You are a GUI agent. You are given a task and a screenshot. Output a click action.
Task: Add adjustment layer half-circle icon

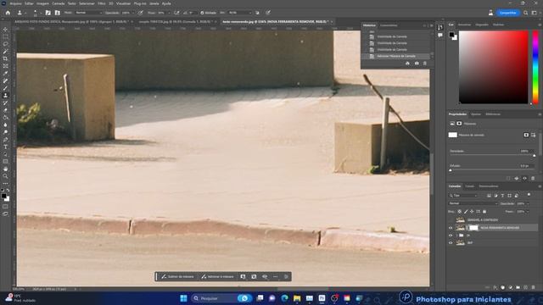tap(510, 287)
